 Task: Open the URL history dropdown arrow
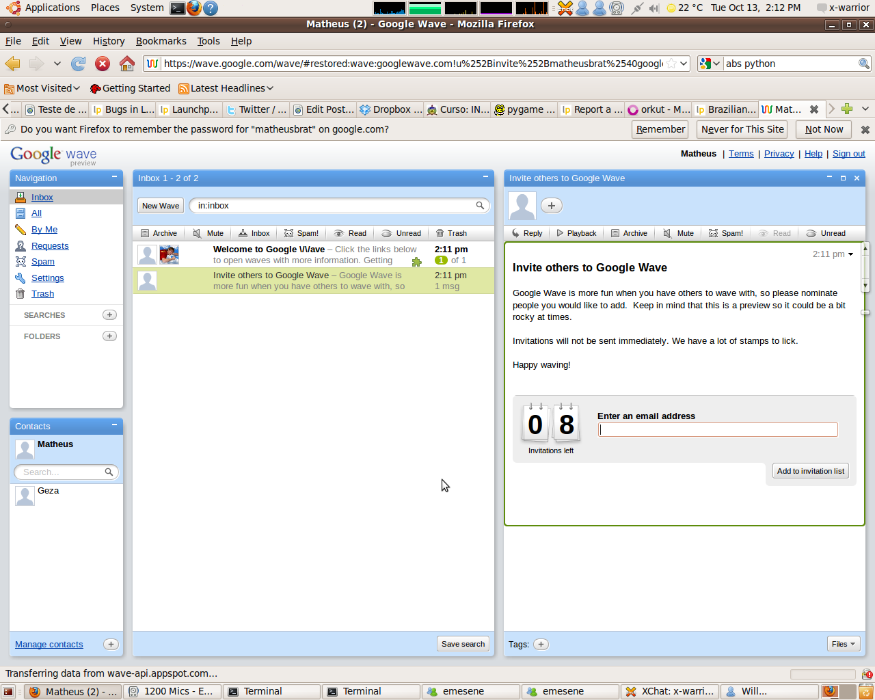[x=684, y=64]
